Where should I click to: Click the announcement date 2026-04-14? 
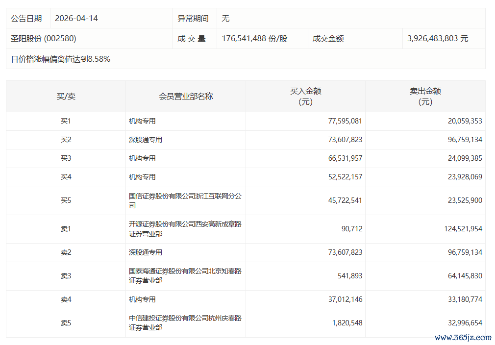pyautogui.click(x=76, y=18)
